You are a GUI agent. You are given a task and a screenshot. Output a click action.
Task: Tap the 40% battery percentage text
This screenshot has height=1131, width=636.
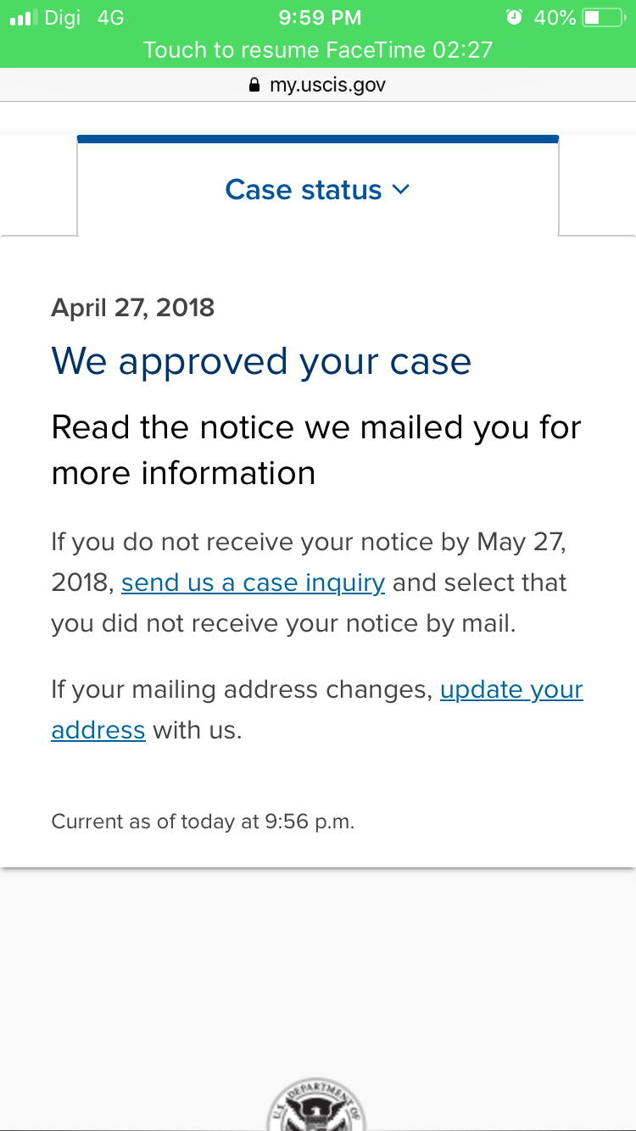(x=555, y=17)
